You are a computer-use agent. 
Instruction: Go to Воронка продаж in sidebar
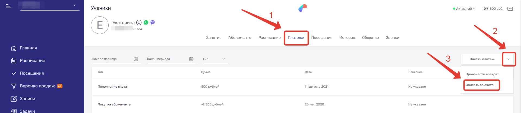37,86
